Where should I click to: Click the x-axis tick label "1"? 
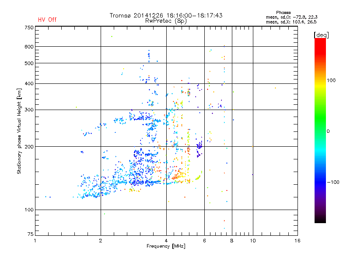35,241
